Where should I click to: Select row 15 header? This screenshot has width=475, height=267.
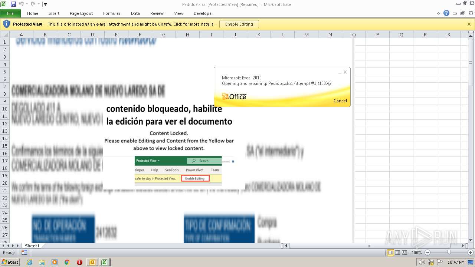click(x=4, y=146)
